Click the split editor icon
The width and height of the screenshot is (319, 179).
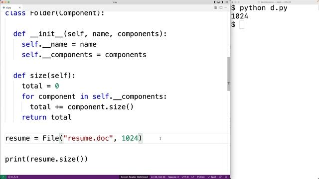pyautogui.click(x=221, y=7)
